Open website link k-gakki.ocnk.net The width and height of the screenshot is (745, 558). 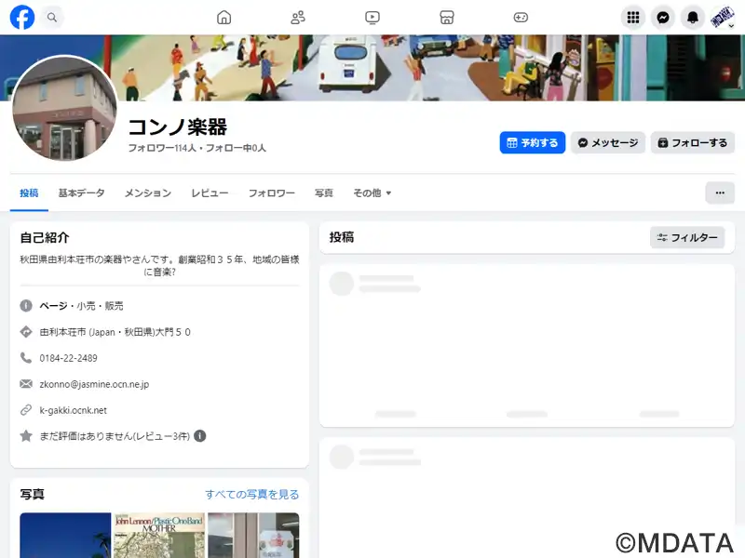point(74,410)
